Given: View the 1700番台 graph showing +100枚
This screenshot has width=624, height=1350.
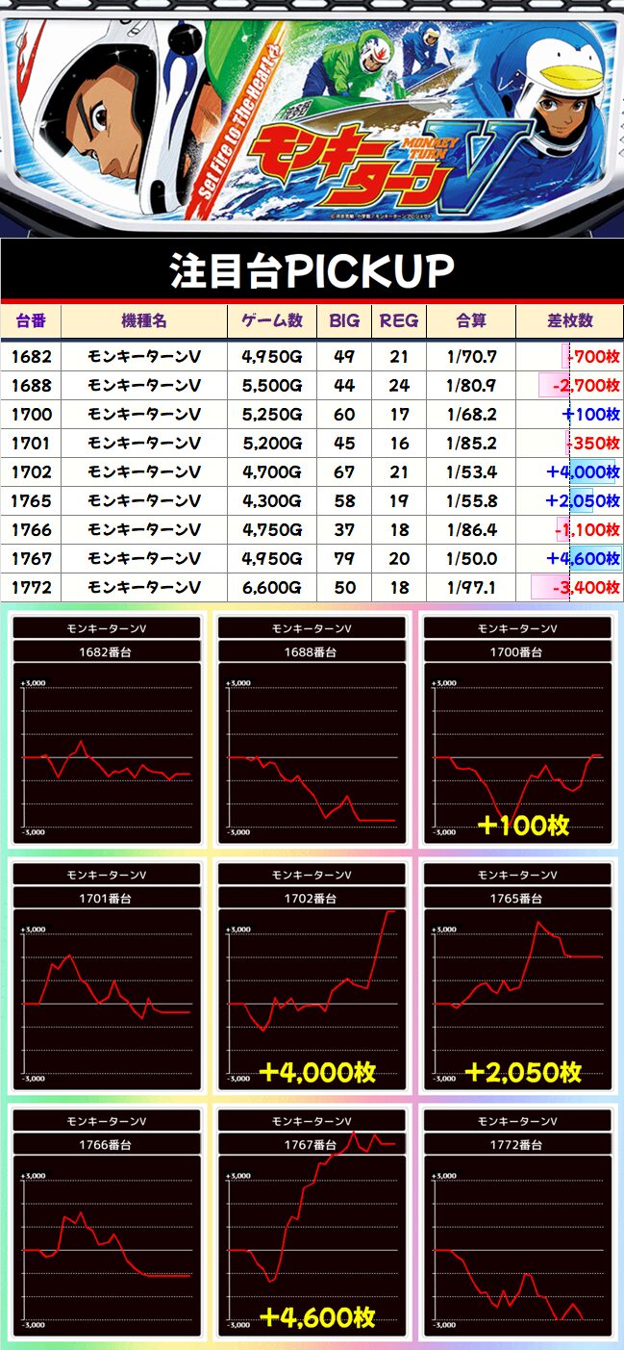Looking at the screenshot, I should [517, 755].
